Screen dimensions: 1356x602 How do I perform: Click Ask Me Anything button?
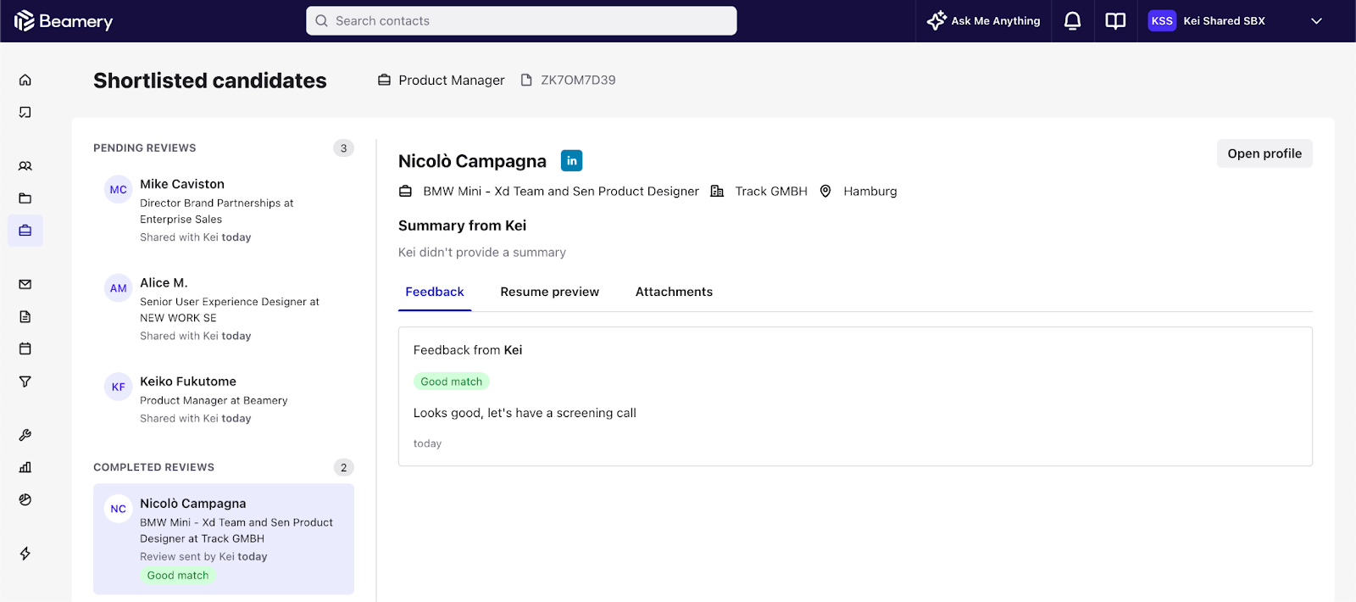(983, 21)
